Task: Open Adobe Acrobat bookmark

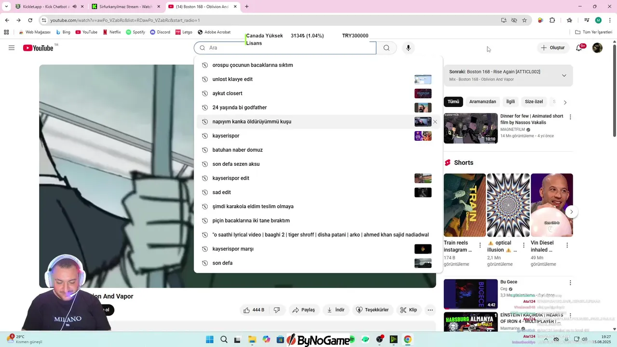Action: click(x=214, y=32)
